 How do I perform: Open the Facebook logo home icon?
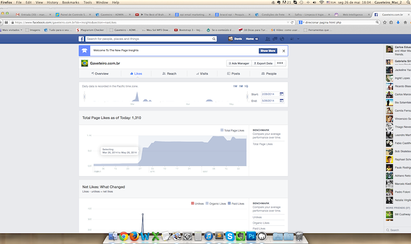pyautogui.click(x=81, y=39)
